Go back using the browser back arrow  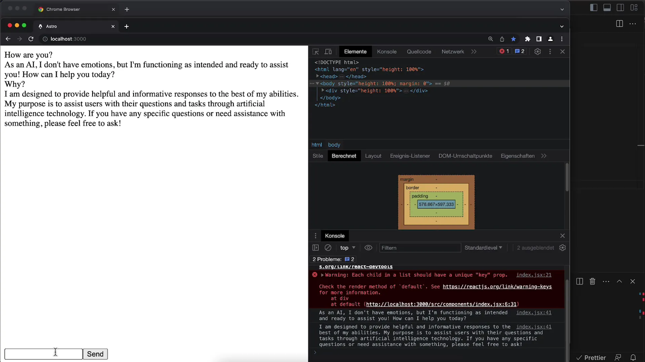click(x=8, y=39)
